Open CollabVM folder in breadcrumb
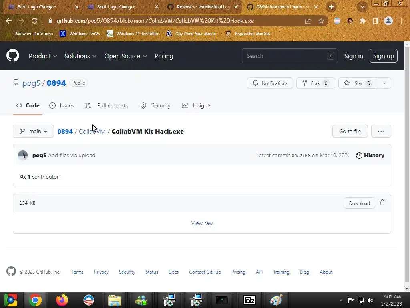 92,131
